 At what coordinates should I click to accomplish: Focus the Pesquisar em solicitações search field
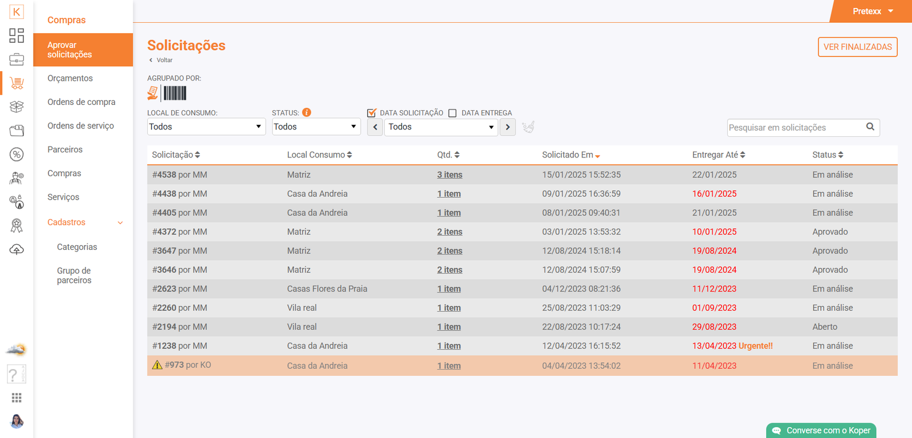pos(795,128)
